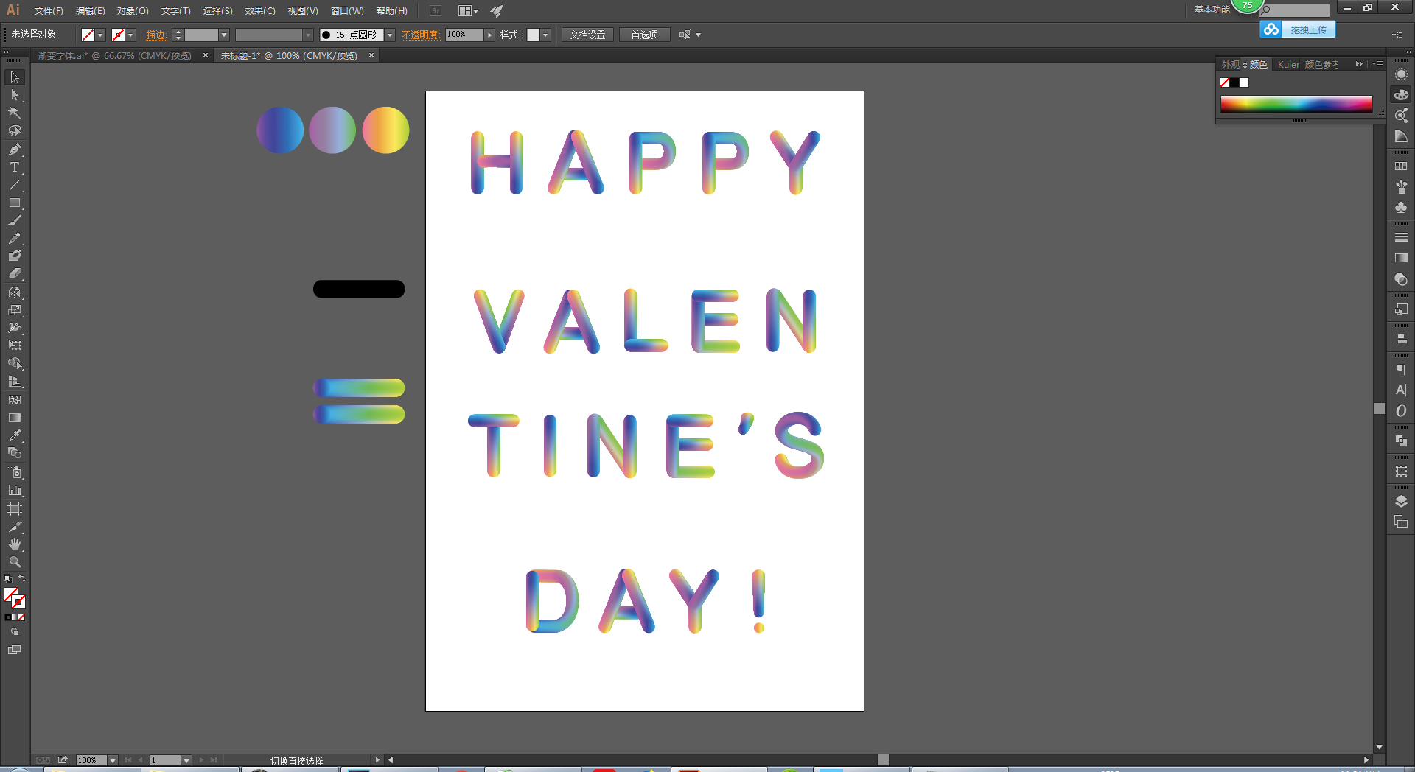
Task: Select the Shape Builder tool
Action: 15,364
